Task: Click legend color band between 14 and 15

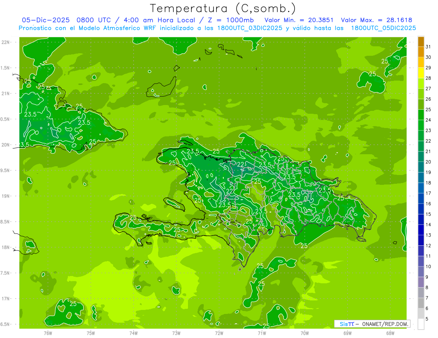Action: [421, 219]
